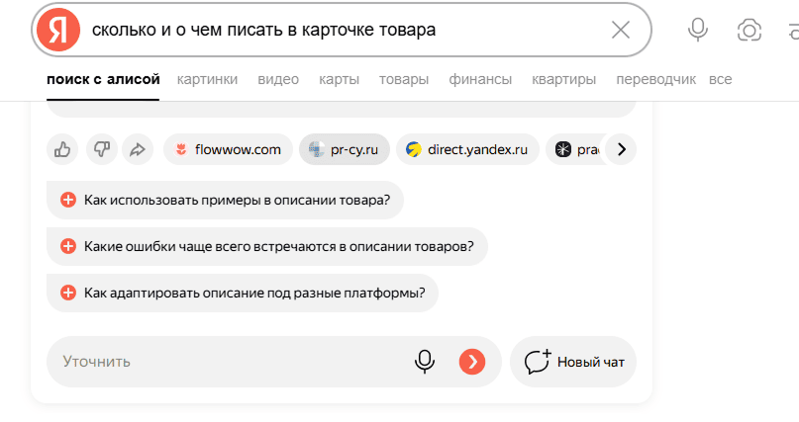Click flowwow.com favicon icon
This screenshot has width=799, height=422.
(180, 149)
